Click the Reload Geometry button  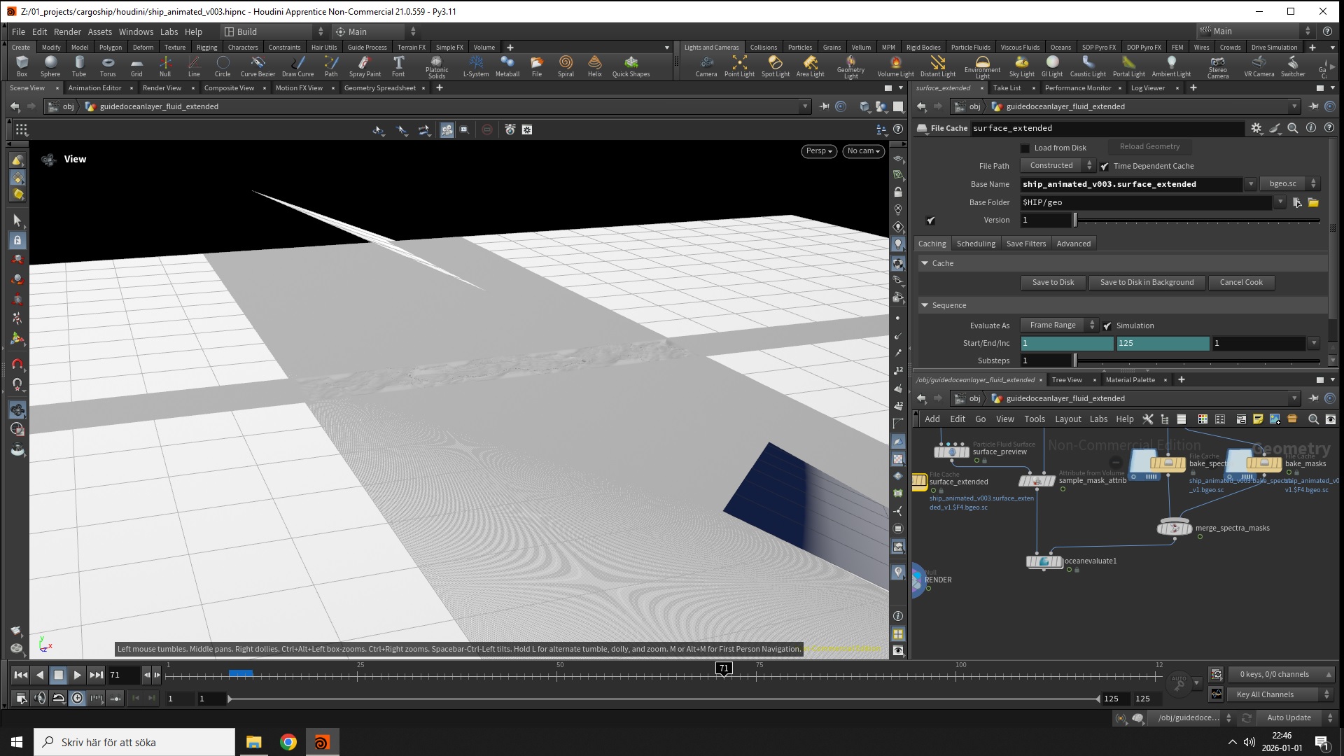[1149, 147]
